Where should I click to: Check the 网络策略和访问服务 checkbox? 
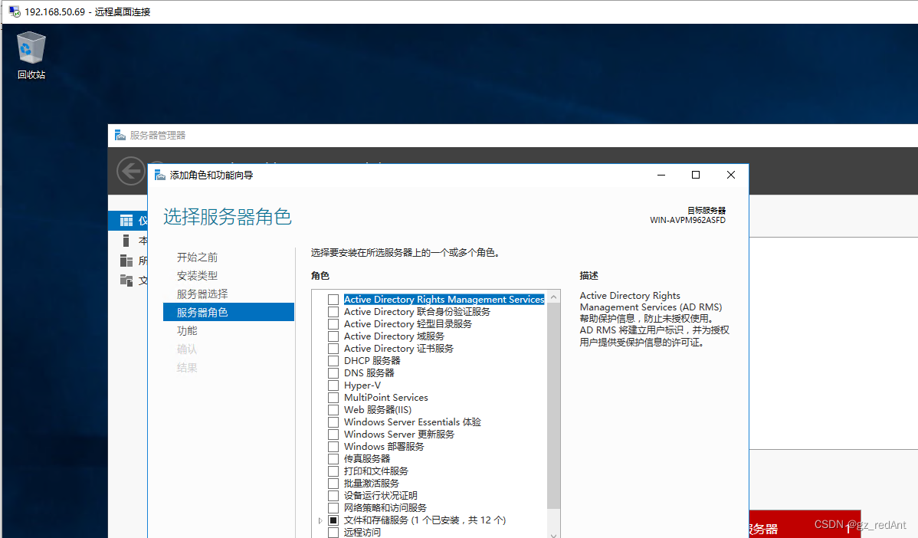[333, 508]
